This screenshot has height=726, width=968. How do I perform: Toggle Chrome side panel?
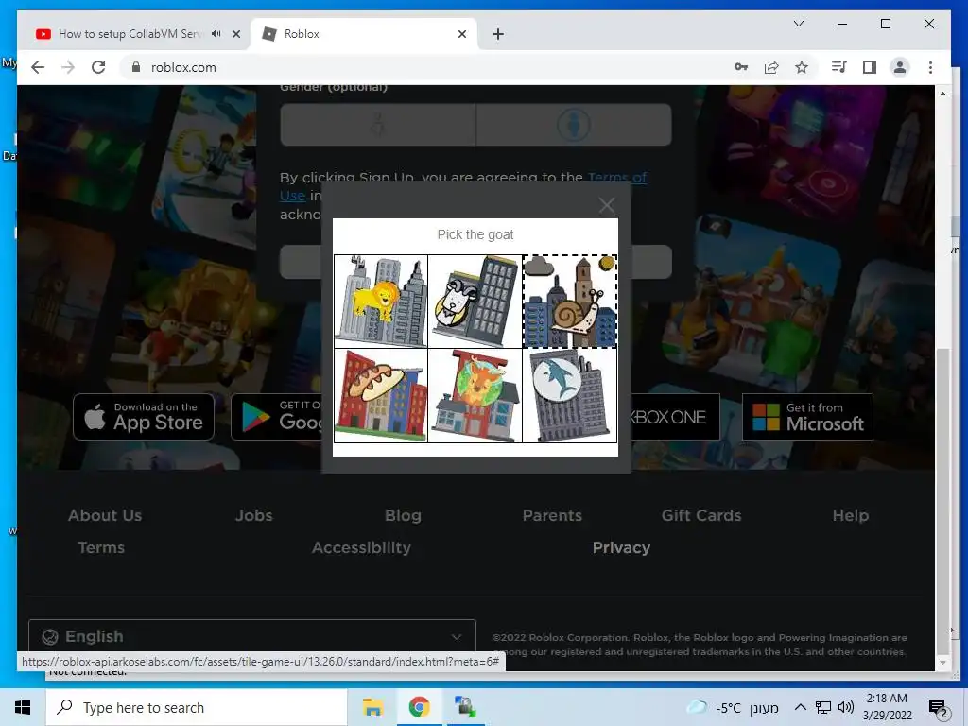870,67
